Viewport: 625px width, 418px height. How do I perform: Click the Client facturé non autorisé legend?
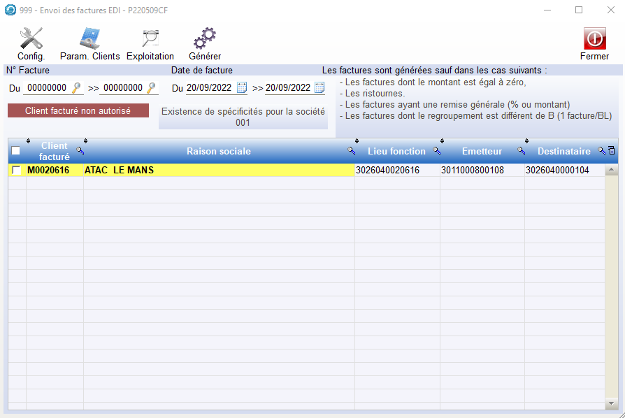[78, 110]
